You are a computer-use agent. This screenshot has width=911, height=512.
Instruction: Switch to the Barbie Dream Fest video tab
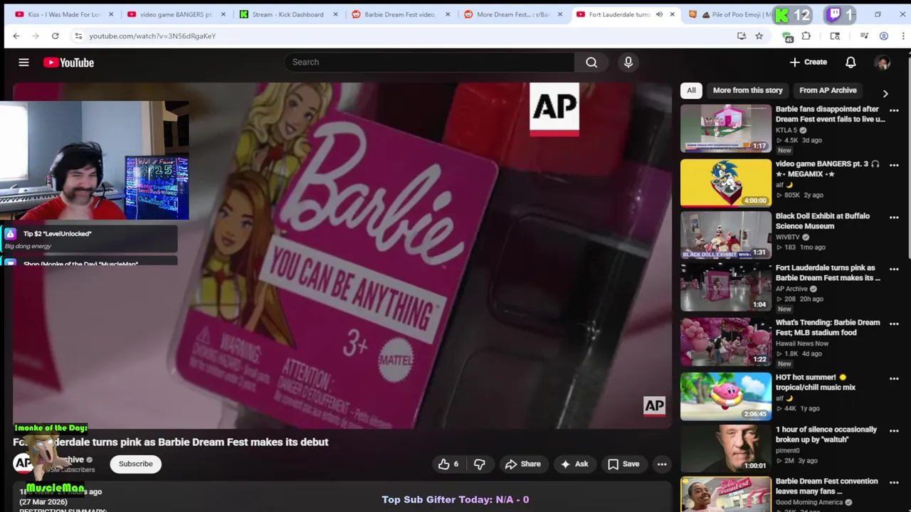pos(399,14)
